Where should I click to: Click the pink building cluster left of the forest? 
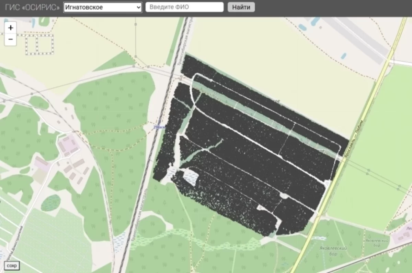(x=67, y=145)
